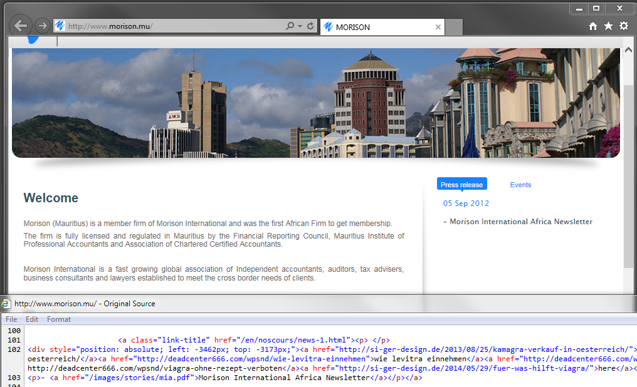This screenshot has width=637, height=387.
Task: Click the Morison favicon in address bar
Action: click(x=60, y=26)
